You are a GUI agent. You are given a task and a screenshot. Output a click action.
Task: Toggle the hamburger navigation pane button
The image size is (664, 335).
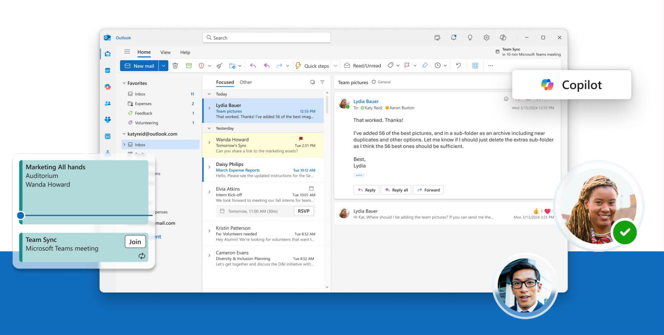[x=127, y=52]
